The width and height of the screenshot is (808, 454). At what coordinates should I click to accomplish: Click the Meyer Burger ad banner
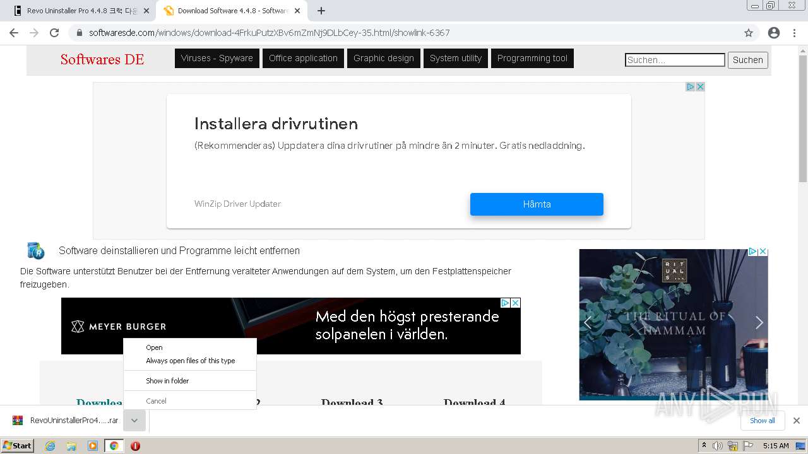point(291,326)
